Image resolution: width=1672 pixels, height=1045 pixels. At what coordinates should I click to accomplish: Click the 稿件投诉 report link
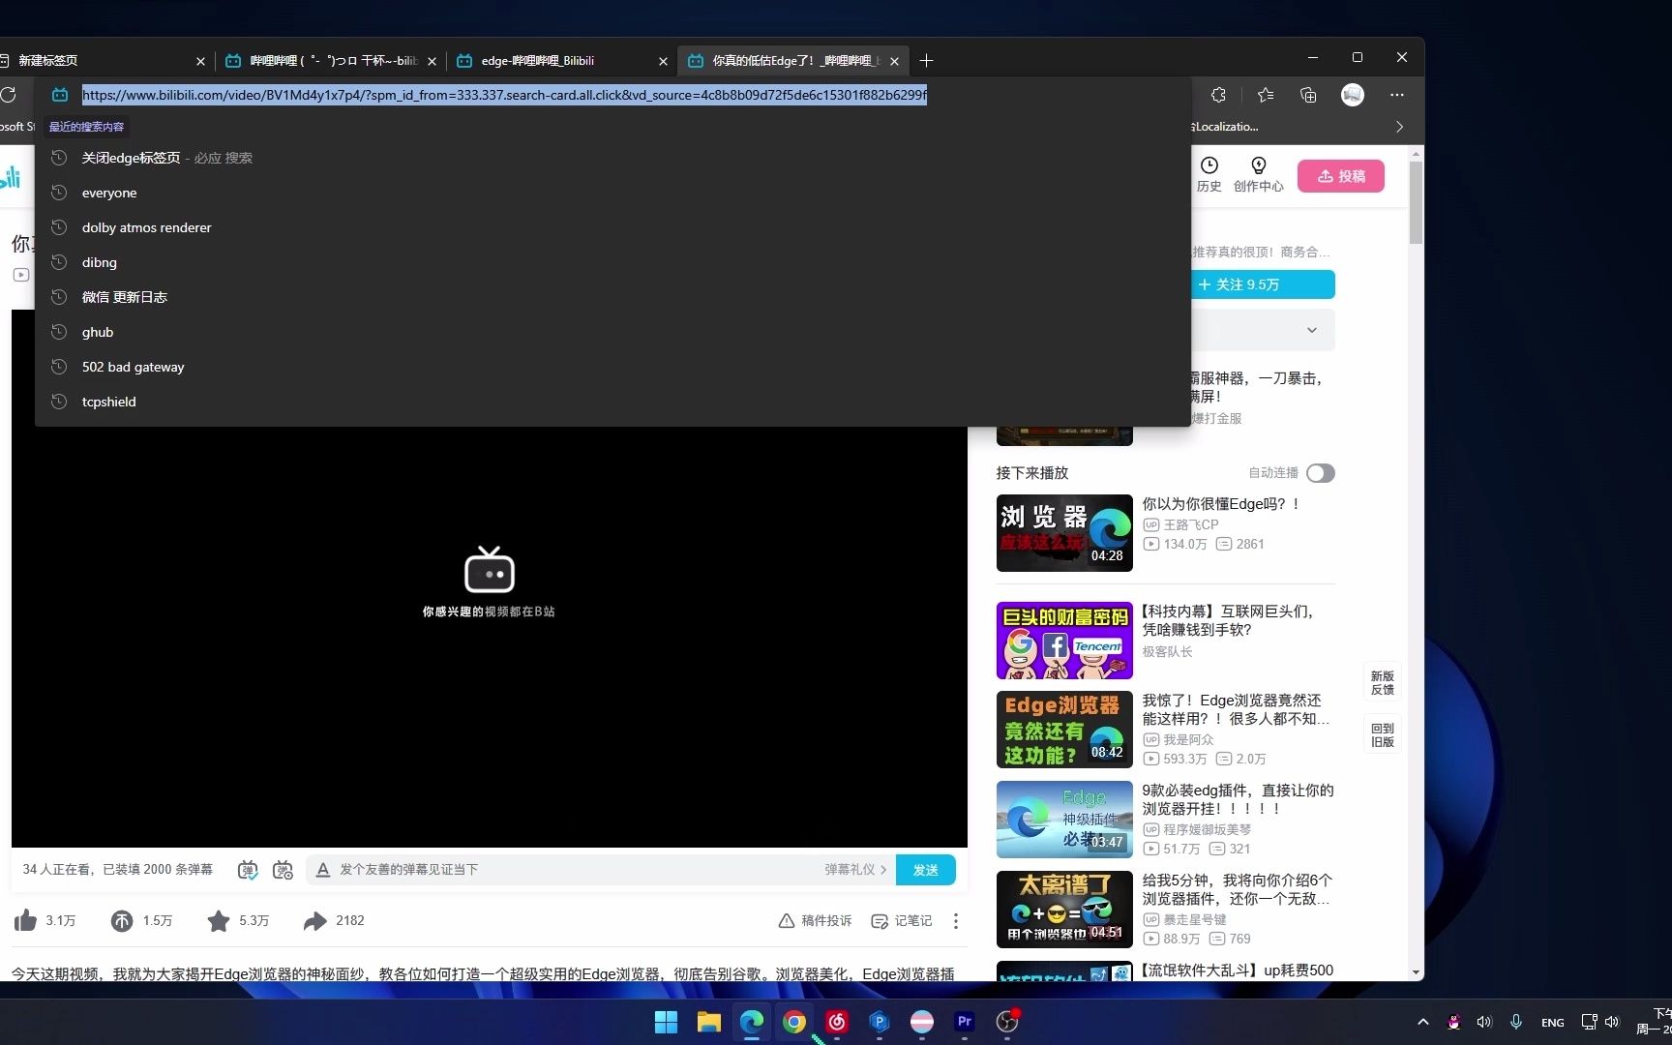pos(816,921)
